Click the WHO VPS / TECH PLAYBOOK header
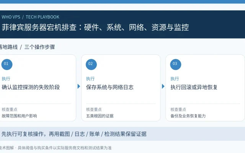 click(31, 17)
